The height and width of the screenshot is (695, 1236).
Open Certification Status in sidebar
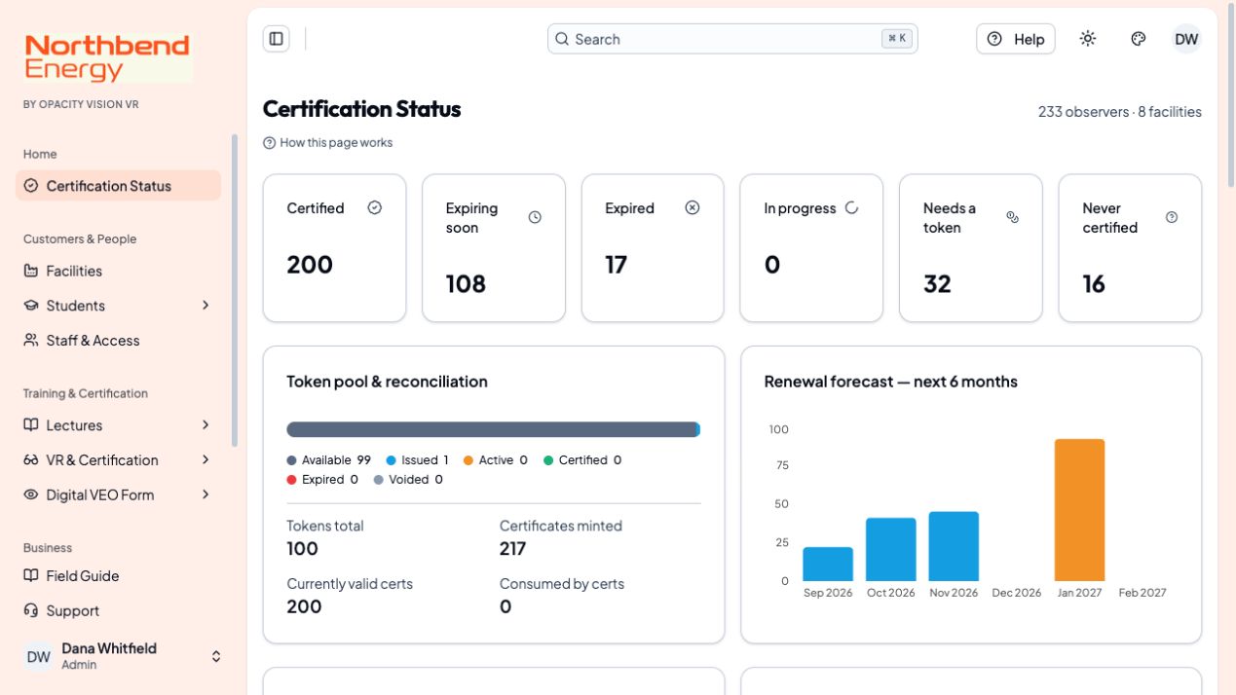(x=118, y=186)
